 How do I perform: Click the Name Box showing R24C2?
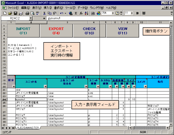pyautogui.click(x=15, y=18)
